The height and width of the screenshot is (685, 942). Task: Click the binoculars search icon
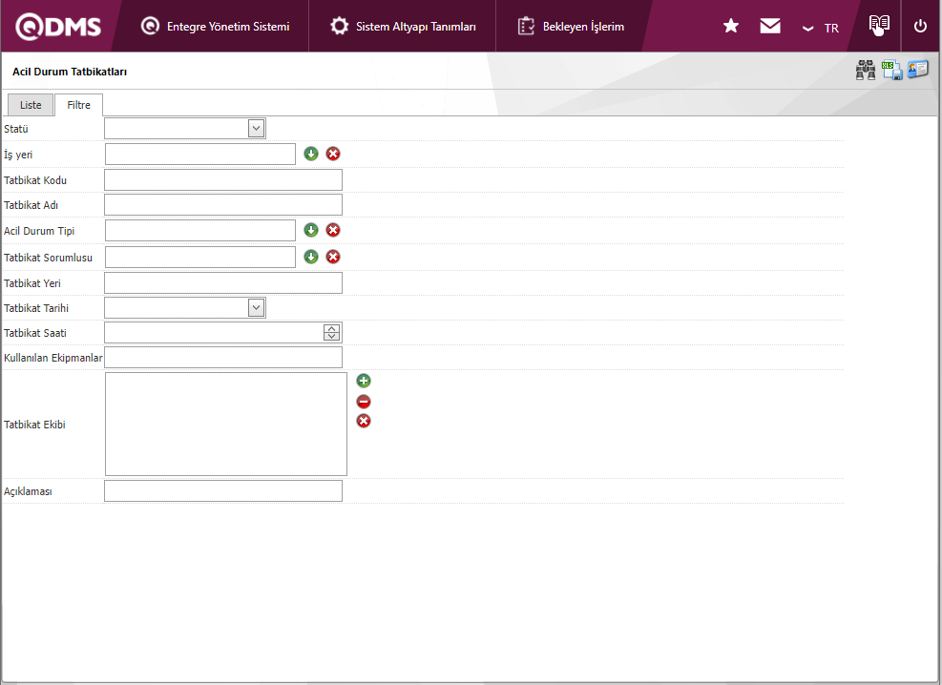click(865, 71)
